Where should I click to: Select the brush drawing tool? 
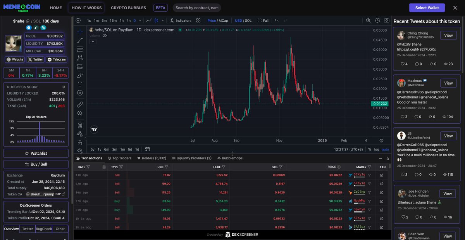(80, 75)
